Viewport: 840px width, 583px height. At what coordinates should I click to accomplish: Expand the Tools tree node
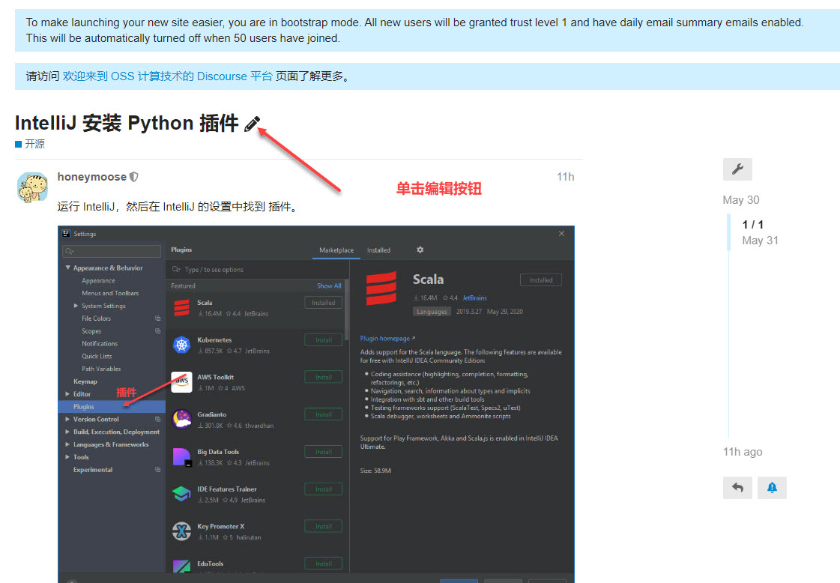coord(67,457)
